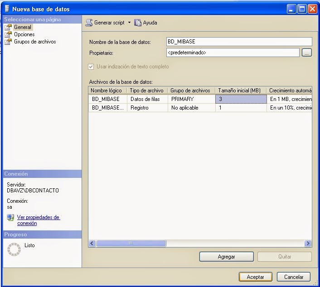Open Ver propiedades de conexión link

click(x=39, y=220)
